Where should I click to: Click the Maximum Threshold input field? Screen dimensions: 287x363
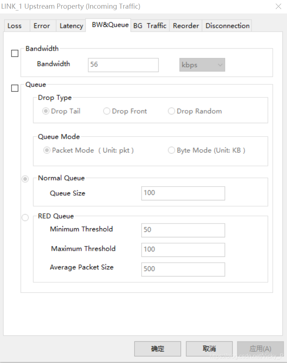(x=183, y=250)
